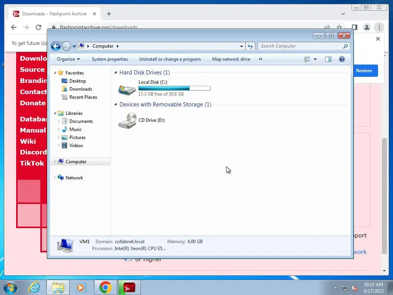
Task: Open the breadcrumb arrow after Computer
Action: click(117, 46)
